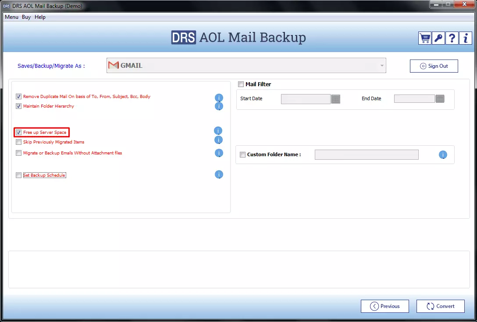Image resolution: width=477 pixels, height=322 pixels.
Task: Toggle Free up Server Space checkbox
Action: coord(19,133)
